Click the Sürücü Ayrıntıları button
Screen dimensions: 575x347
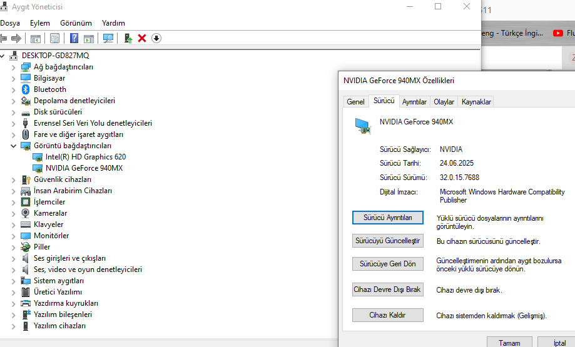pyautogui.click(x=388, y=218)
